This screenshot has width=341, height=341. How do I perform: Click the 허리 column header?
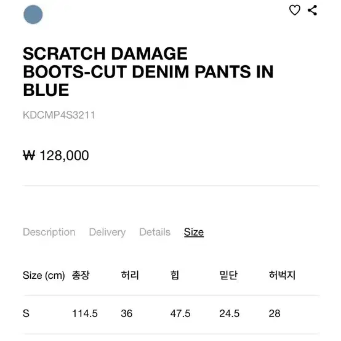coord(130,275)
